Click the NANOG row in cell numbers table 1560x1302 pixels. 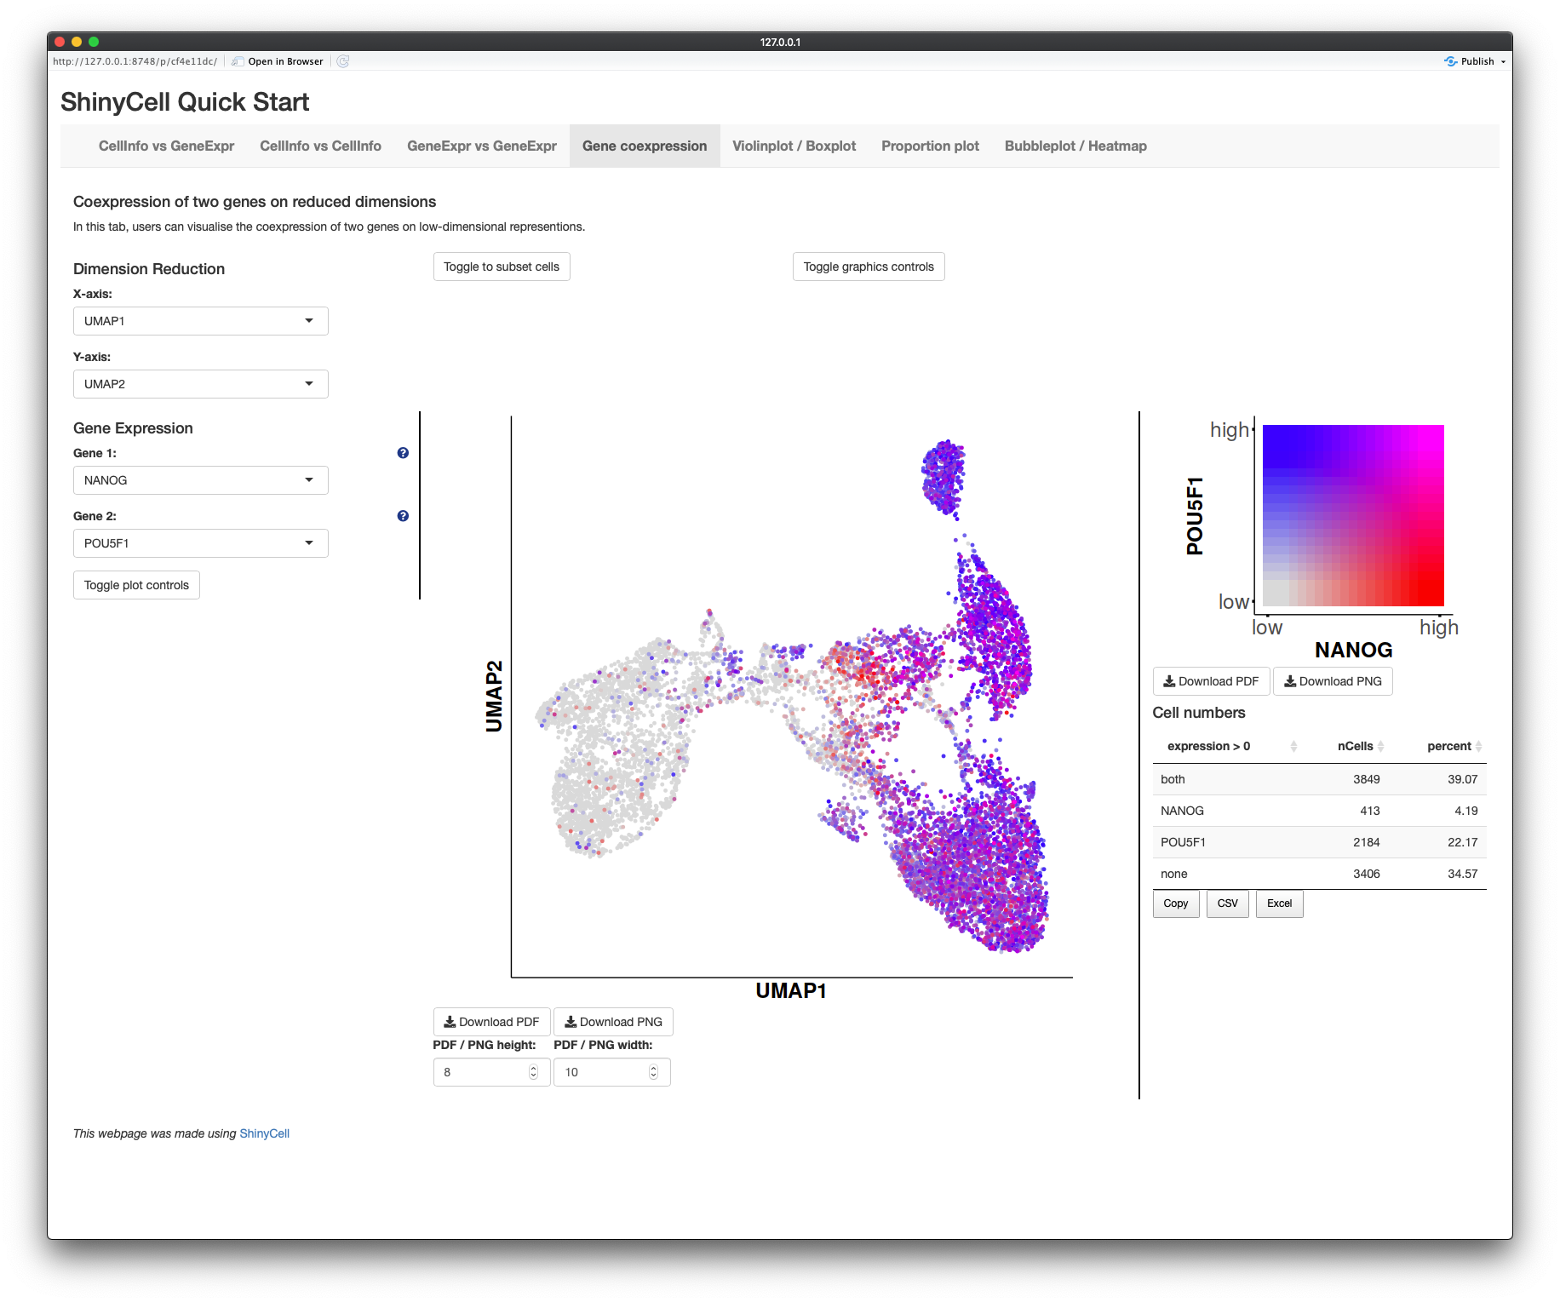(x=1319, y=811)
